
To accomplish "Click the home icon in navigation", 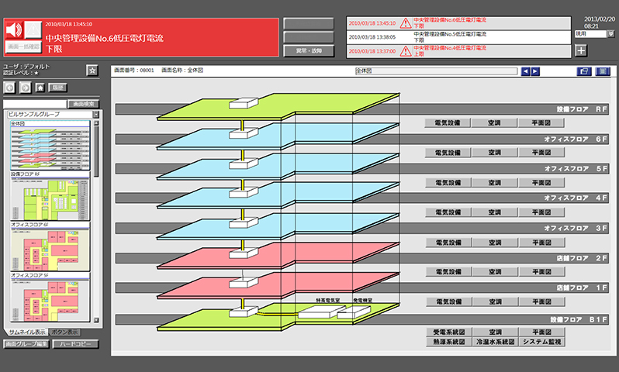I will point(40,88).
